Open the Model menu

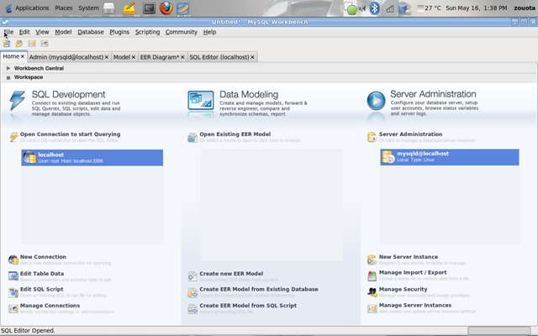click(63, 32)
